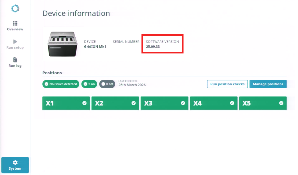Click Manage positions button

pos(268,84)
